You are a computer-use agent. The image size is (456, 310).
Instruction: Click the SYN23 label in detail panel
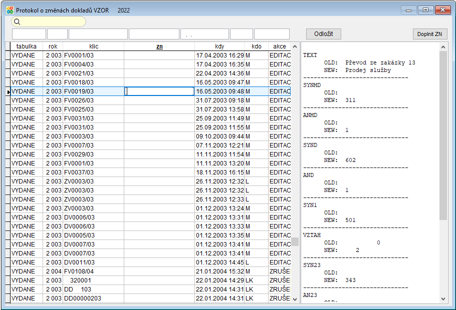pos(312,265)
